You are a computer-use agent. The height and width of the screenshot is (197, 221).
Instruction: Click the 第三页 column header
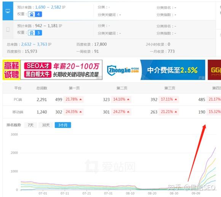click(x=170, y=88)
